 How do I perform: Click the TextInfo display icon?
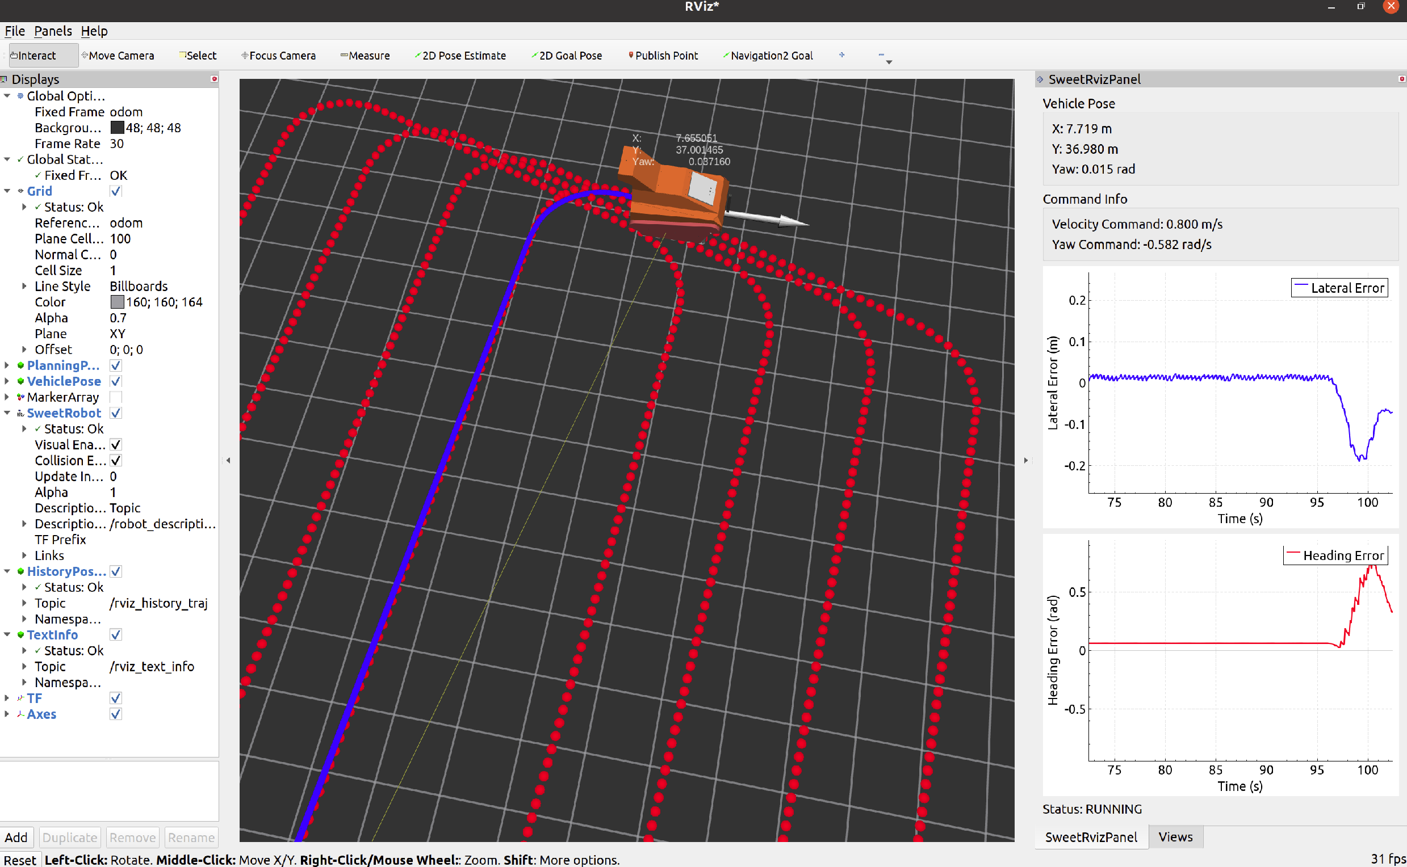pos(20,635)
